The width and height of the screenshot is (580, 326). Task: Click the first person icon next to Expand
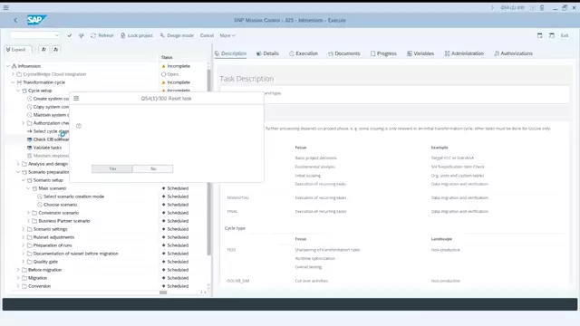point(43,50)
